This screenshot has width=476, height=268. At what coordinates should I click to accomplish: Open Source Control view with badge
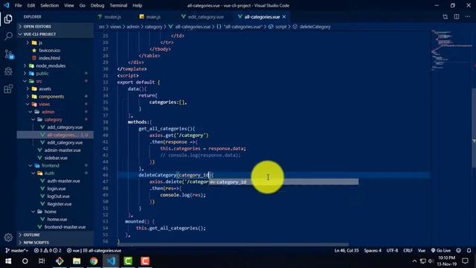(9, 54)
